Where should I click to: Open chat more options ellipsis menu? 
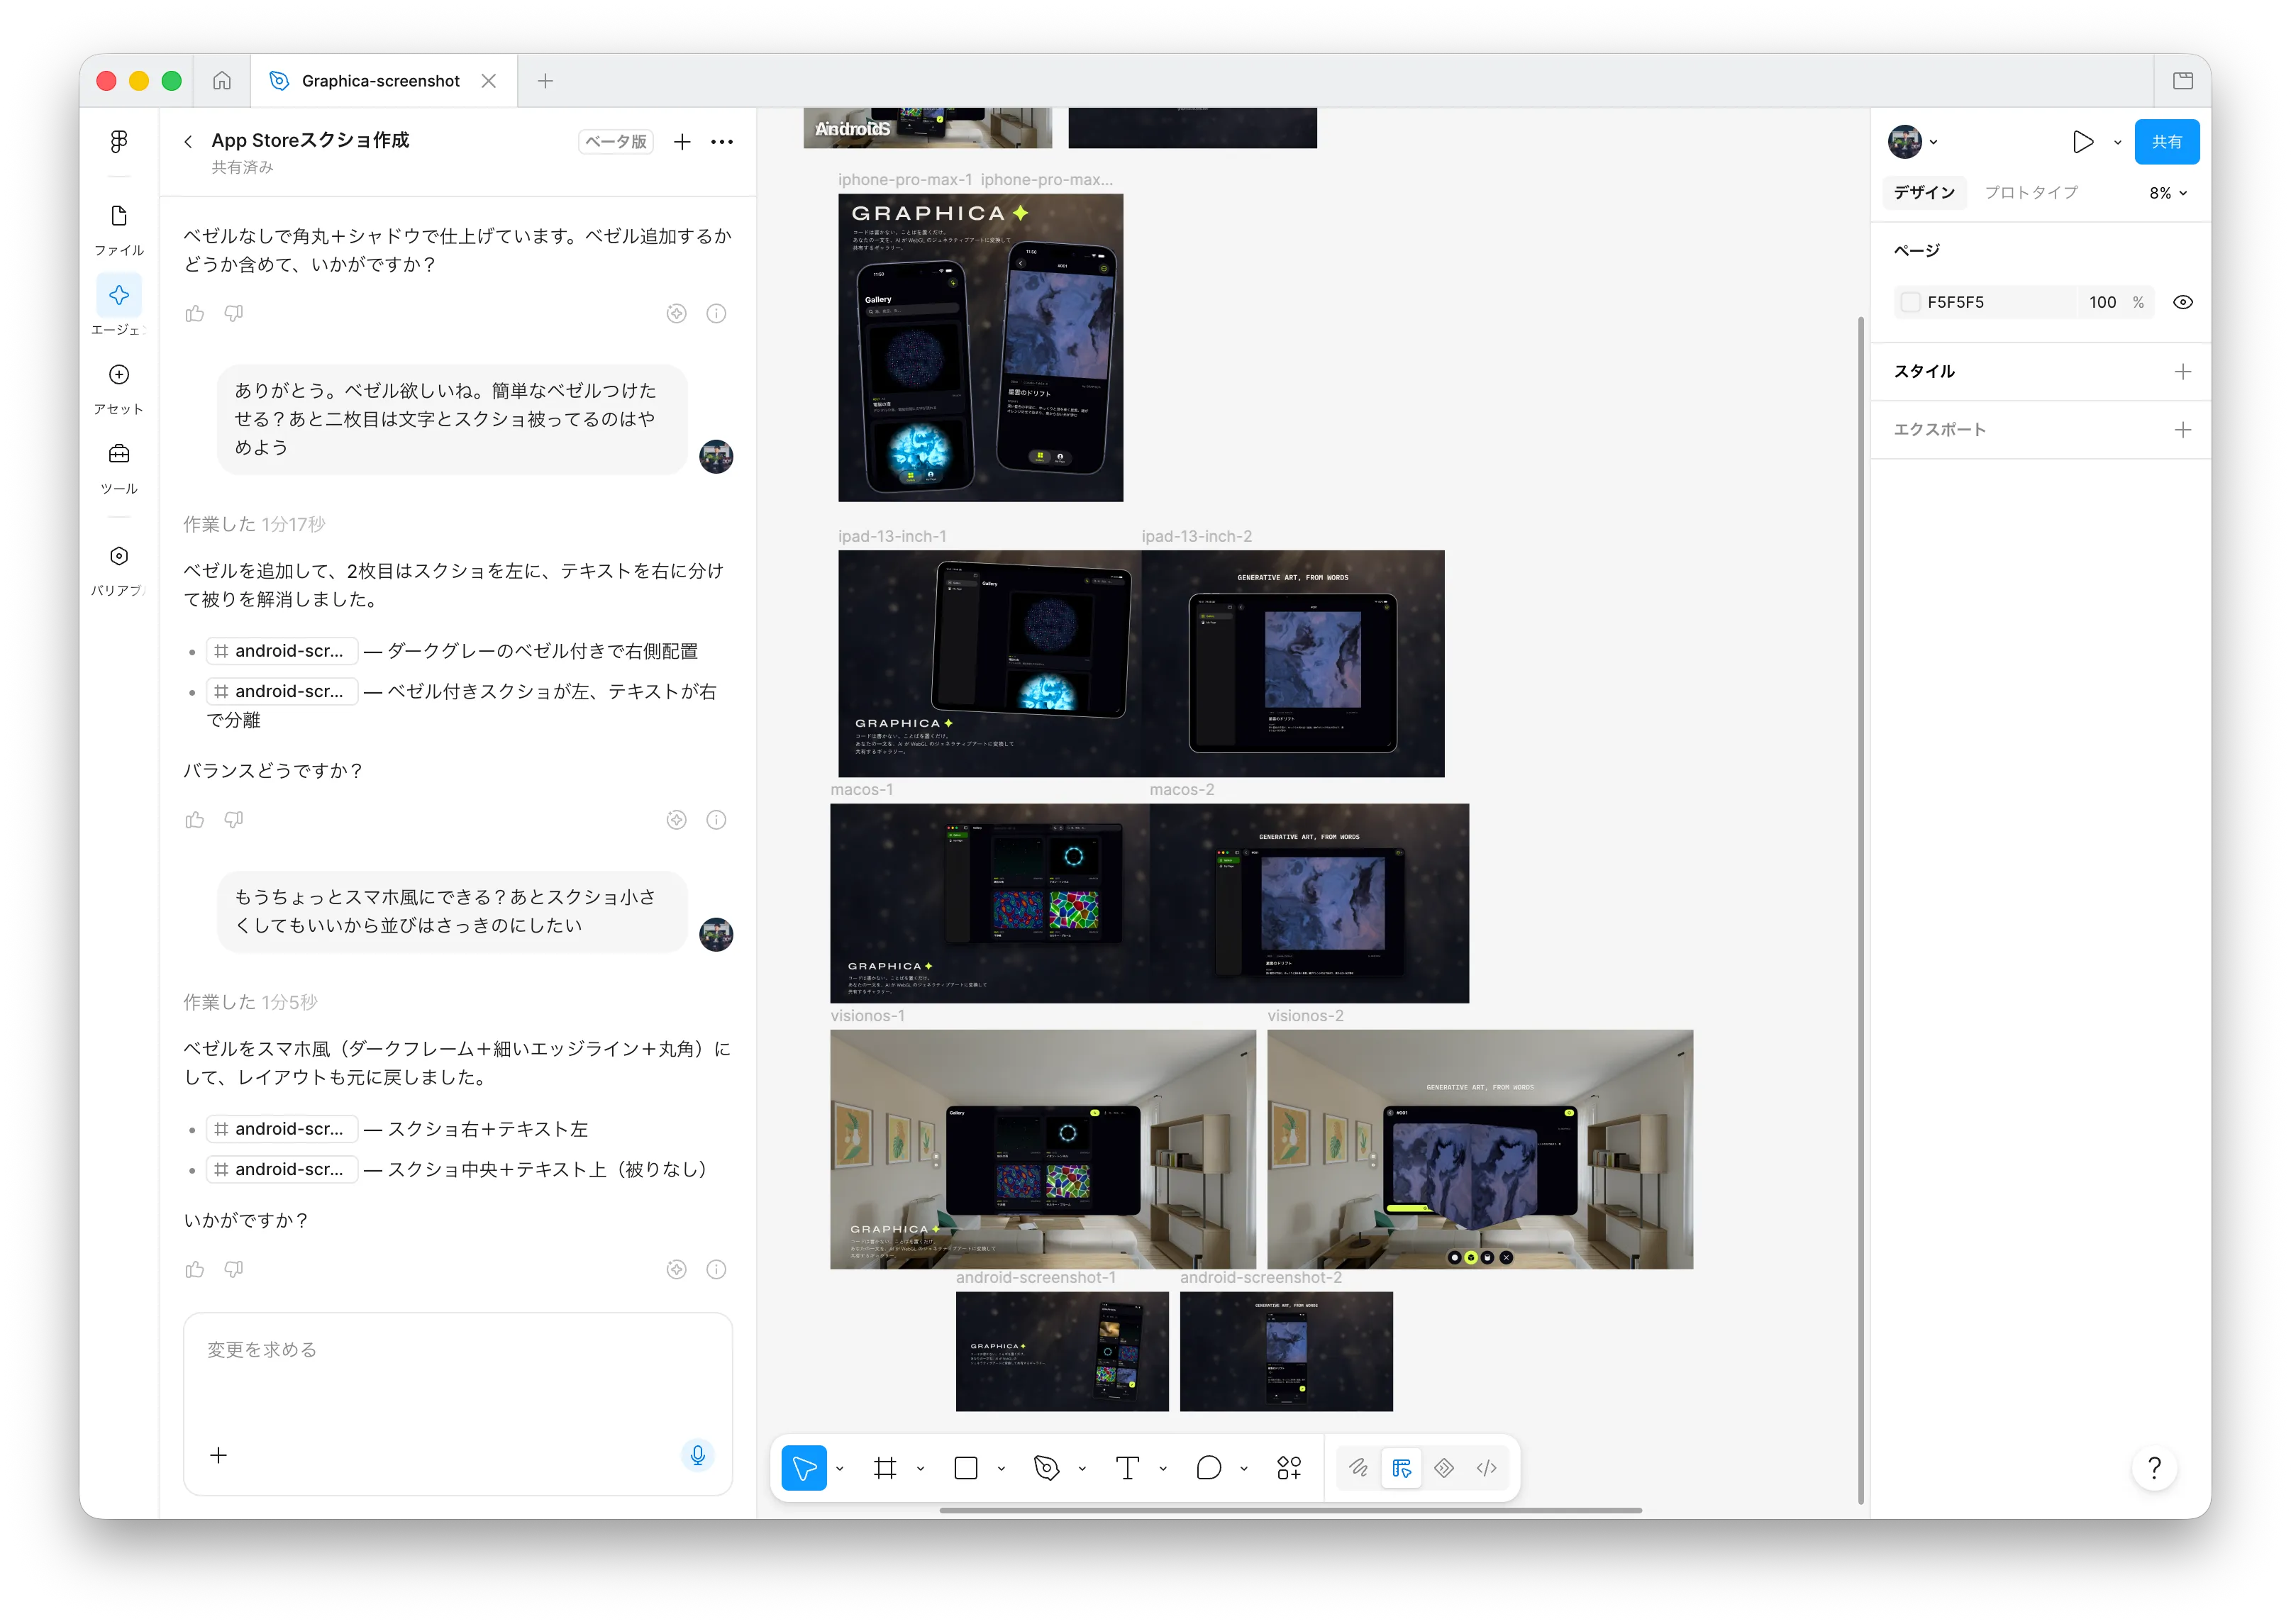pos(722,142)
